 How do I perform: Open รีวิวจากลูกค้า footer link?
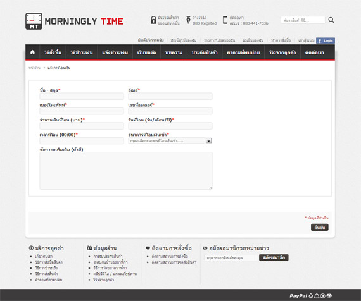(104, 279)
